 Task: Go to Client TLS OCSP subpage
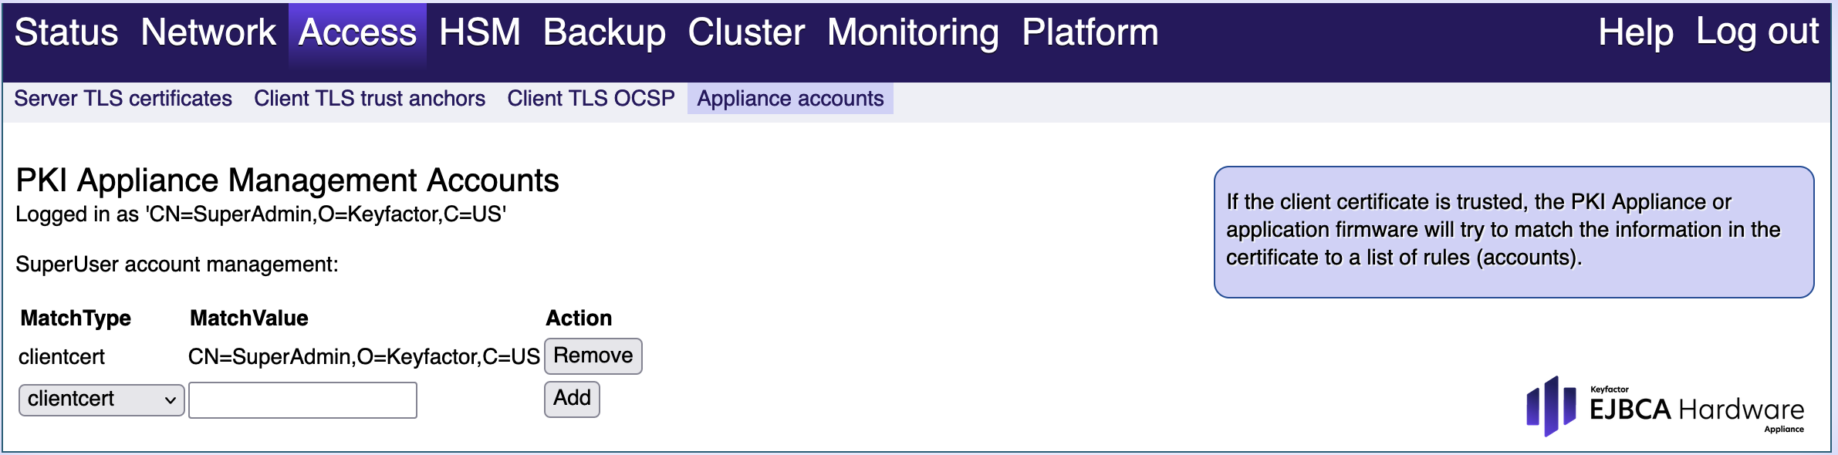coord(590,99)
